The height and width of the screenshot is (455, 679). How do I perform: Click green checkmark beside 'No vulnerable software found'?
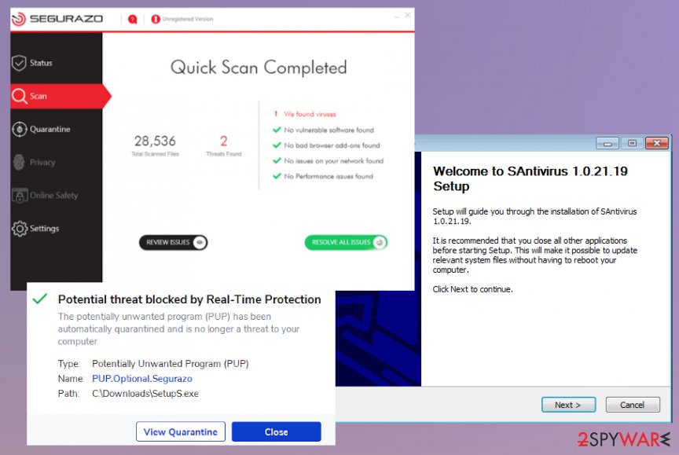277,130
